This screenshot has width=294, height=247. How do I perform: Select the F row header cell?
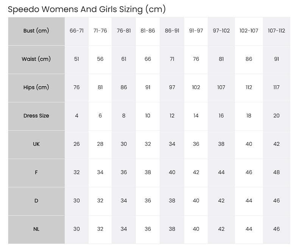[x=36, y=173]
